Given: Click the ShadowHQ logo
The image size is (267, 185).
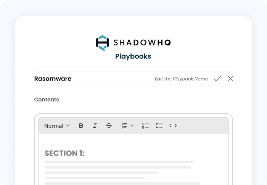Looking at the screenshot, I should 133,43.
